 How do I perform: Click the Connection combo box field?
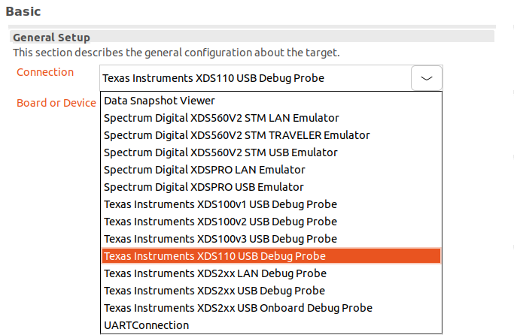(256, 78)
